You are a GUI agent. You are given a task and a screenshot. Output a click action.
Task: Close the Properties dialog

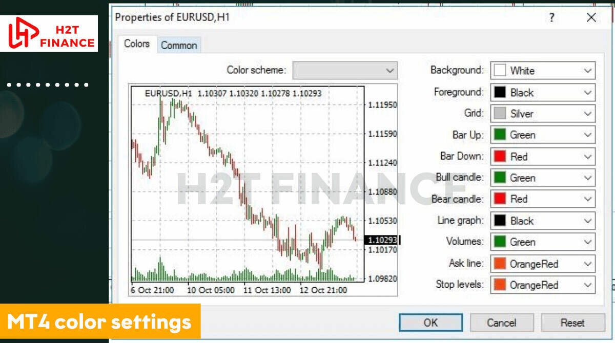click(591, 17)
